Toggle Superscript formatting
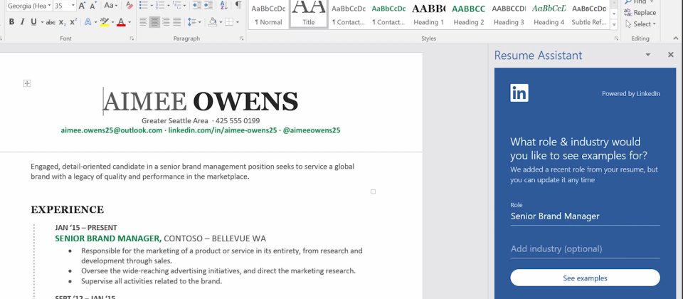Image resolution: width=683 pixels, height=299 pixels. coord(73,22)
